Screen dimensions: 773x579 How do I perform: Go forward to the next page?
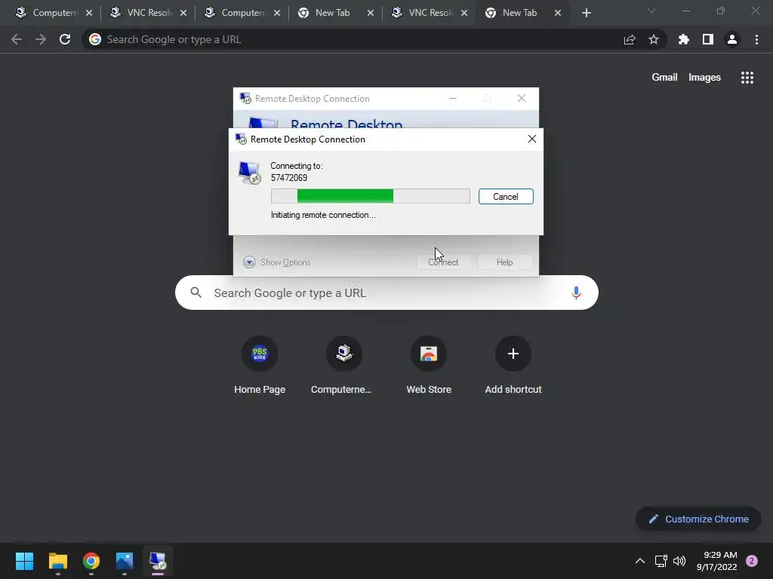point(41,39)
